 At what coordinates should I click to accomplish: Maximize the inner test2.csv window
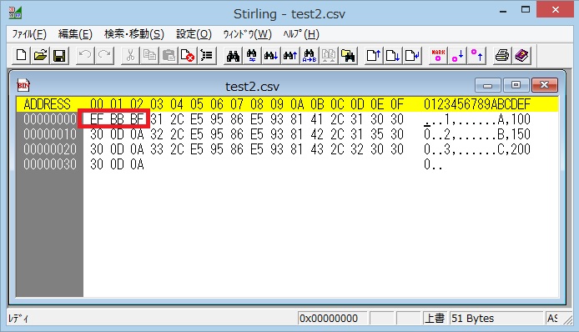coord(516,85)
